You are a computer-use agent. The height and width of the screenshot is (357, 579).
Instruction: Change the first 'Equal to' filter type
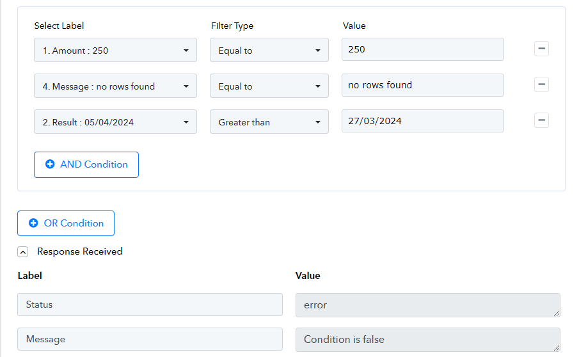269,51
